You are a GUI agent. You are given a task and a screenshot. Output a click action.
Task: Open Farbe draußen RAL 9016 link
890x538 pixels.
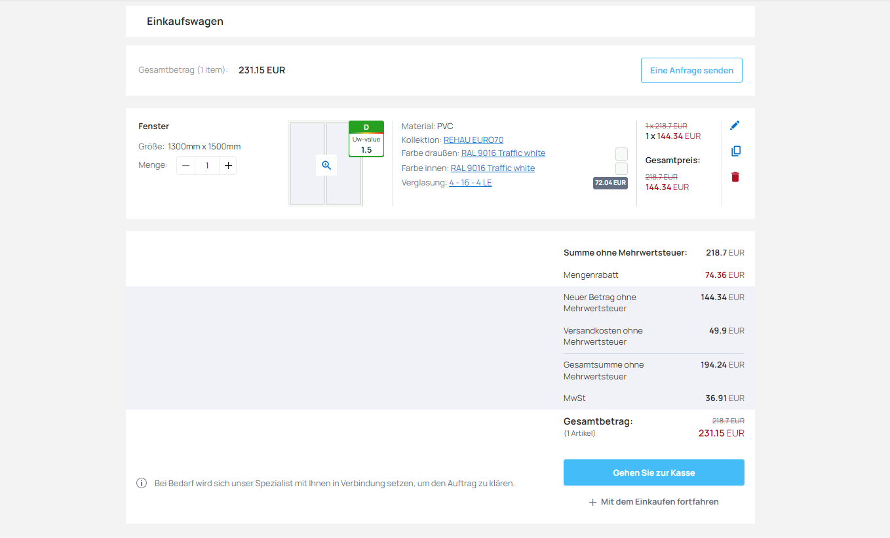click(503, 153)
